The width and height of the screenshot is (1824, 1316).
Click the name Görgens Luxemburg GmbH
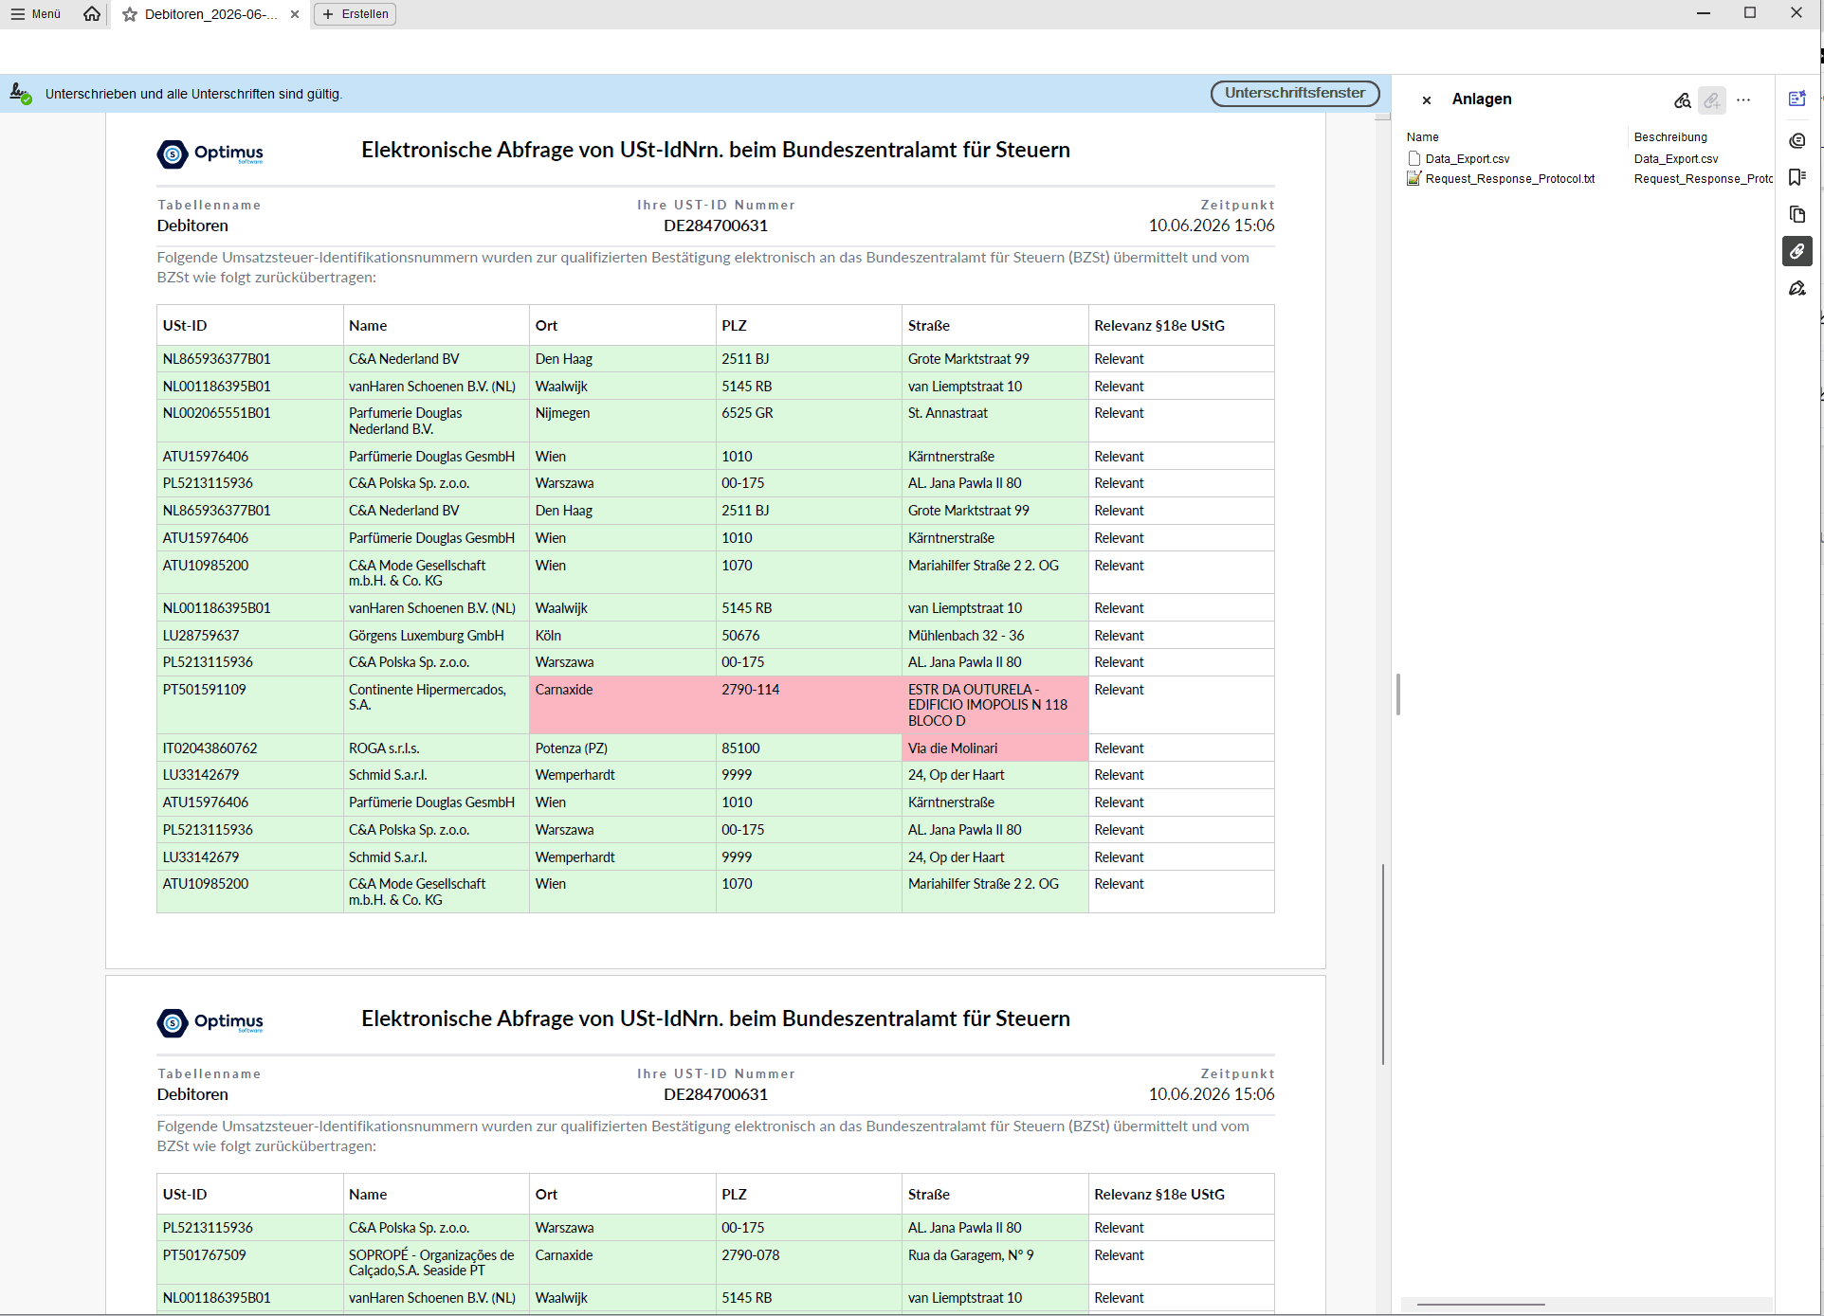435,636
